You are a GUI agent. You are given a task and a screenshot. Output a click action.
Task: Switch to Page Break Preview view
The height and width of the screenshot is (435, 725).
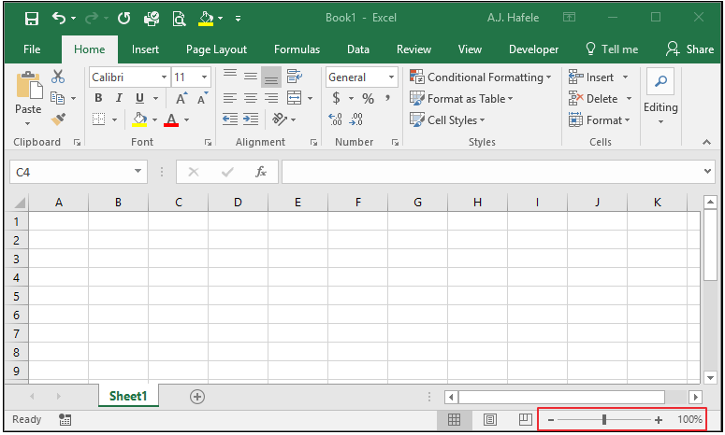[x=525, y=419]
